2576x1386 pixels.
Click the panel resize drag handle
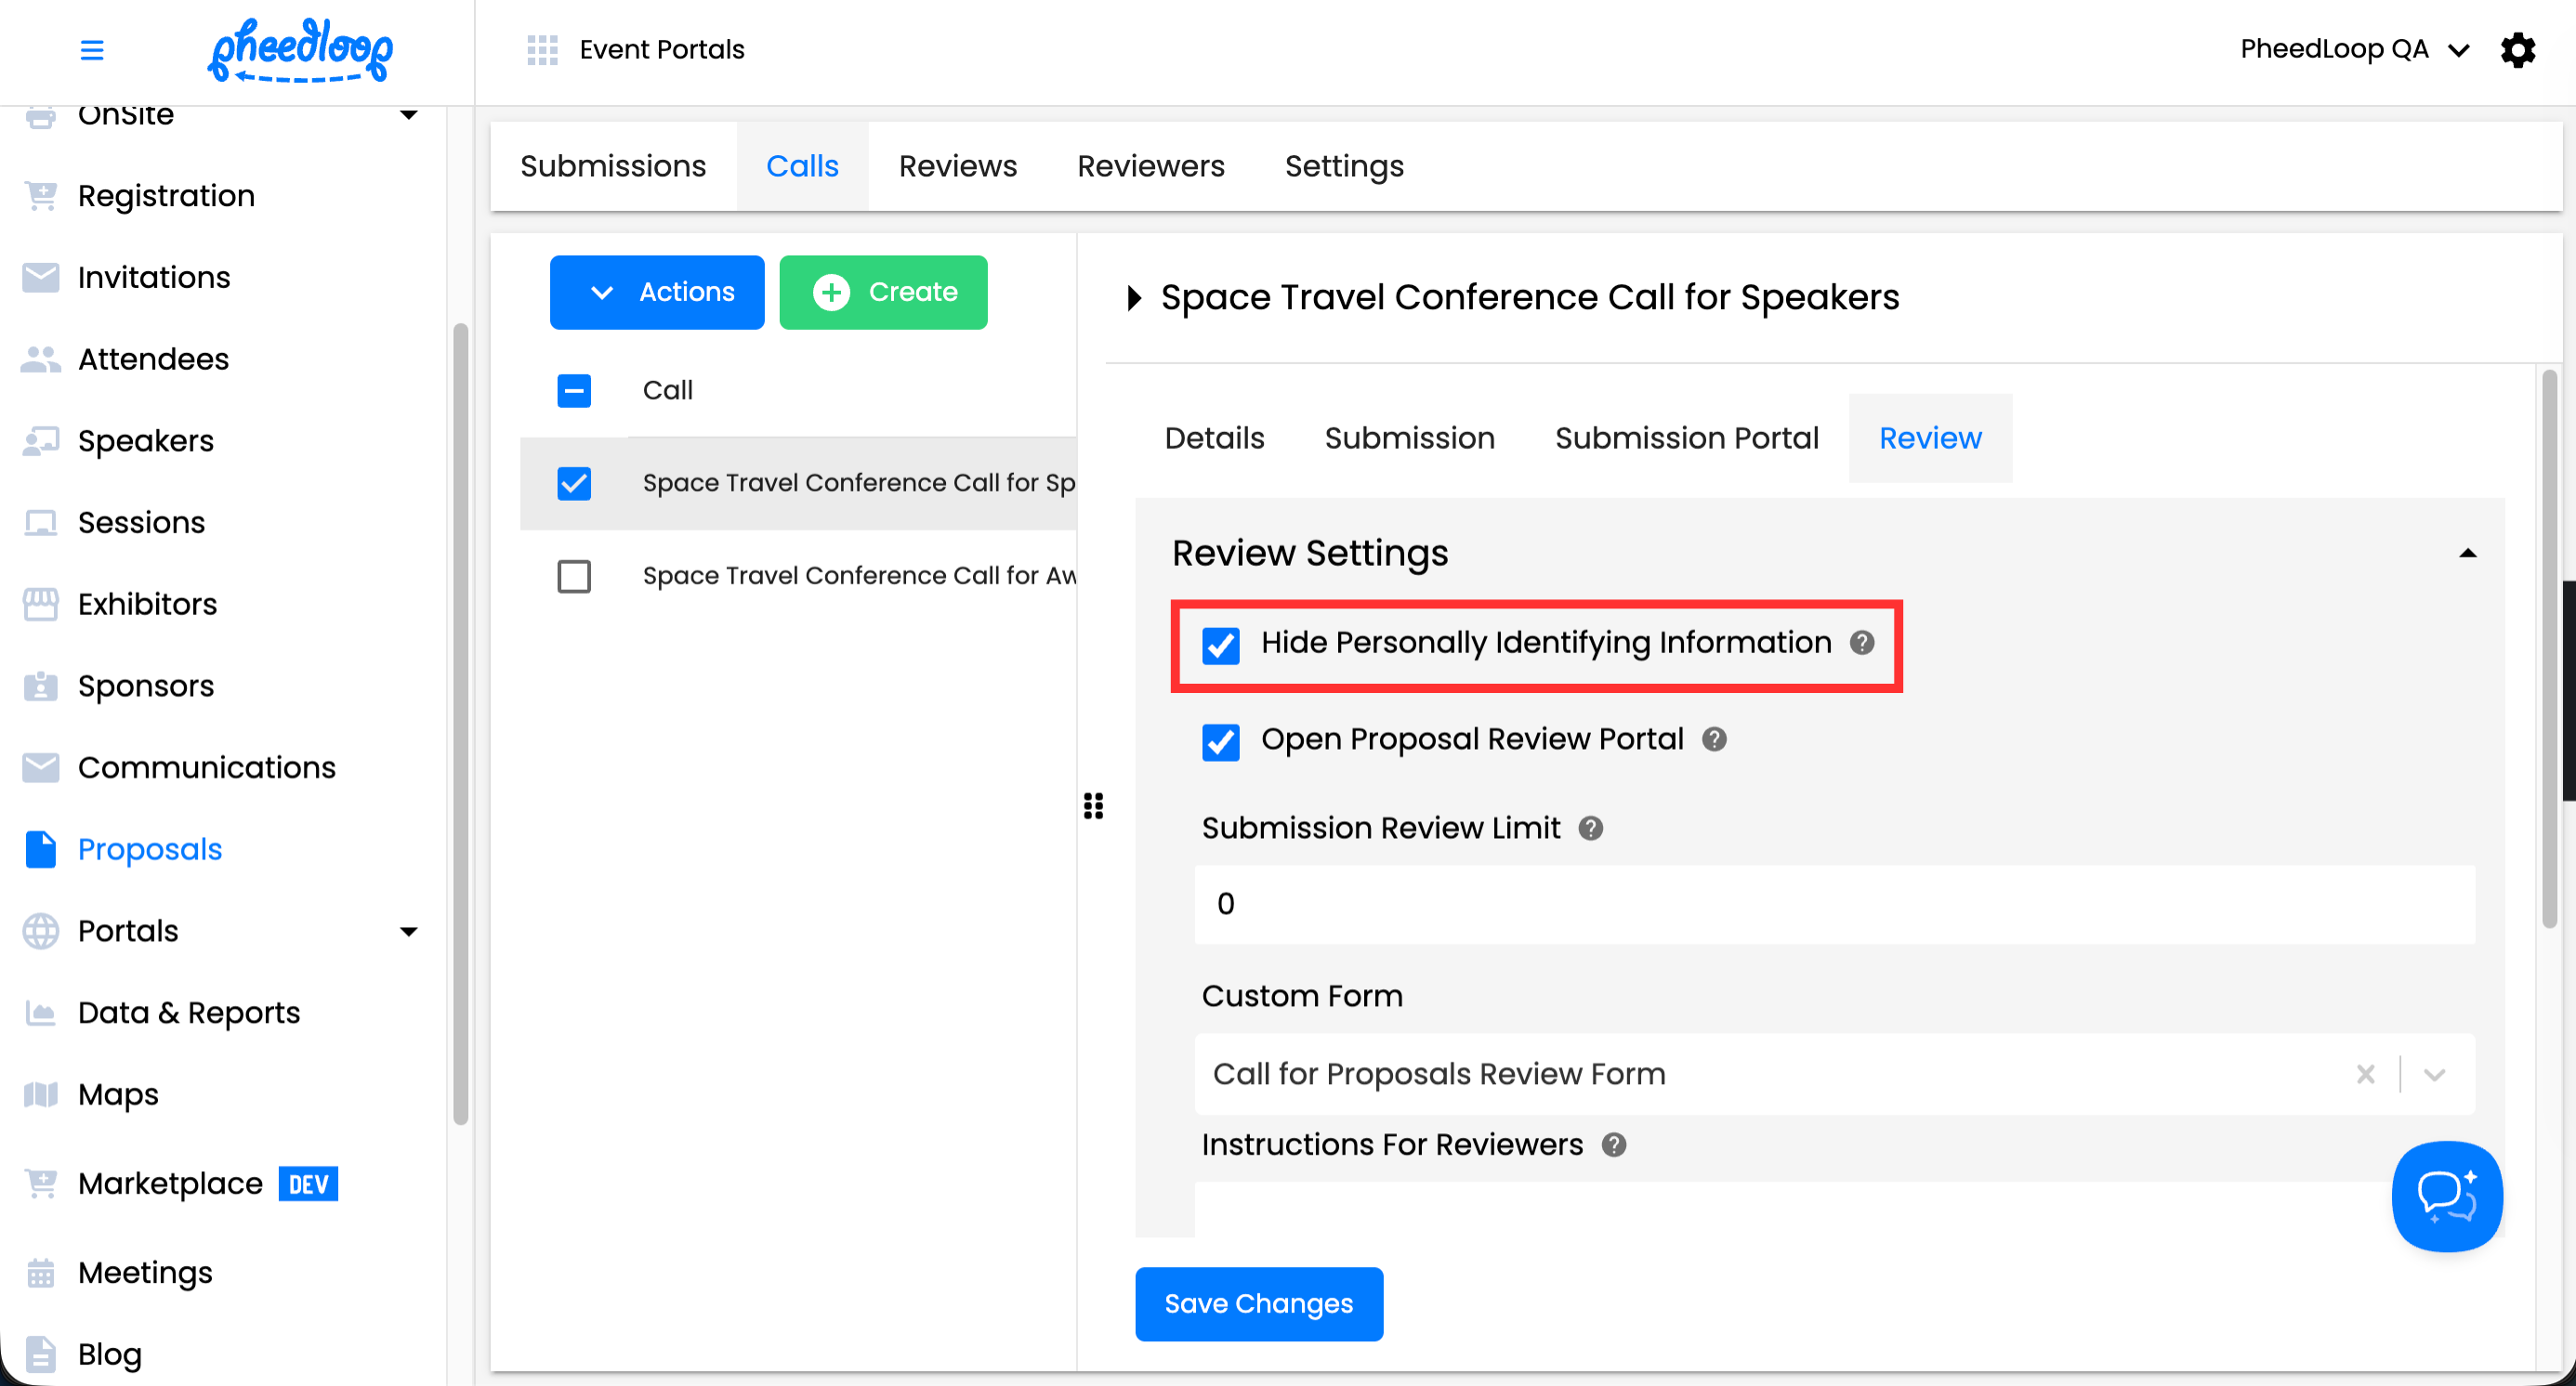click(1093, 805)
